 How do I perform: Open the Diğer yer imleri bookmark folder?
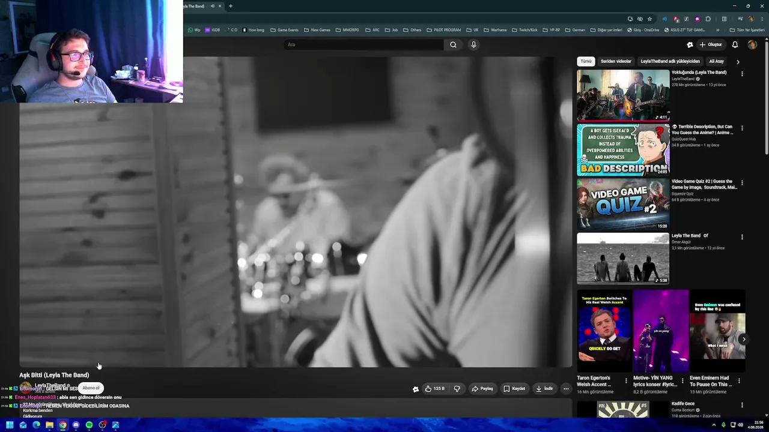click(606, 30)
